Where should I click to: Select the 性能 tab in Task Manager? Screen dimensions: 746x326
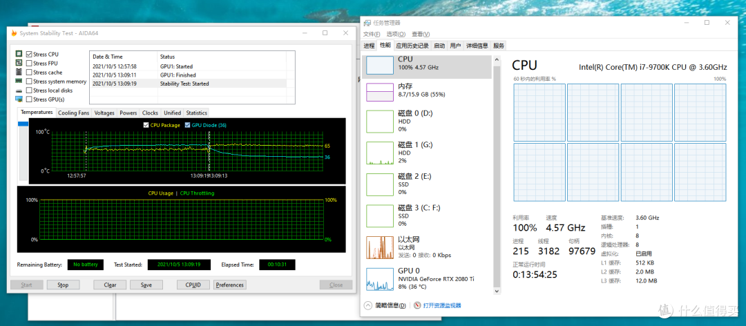[x=385, y=45]
